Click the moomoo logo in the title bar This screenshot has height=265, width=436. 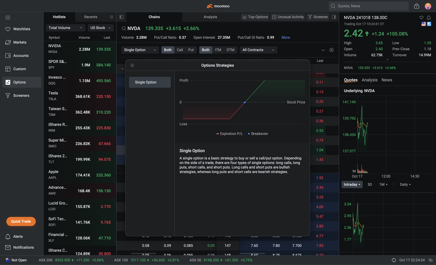pyautogui.click(x=218, y=6)
